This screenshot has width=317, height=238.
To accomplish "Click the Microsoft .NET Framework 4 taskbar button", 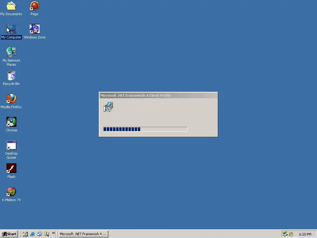I will (x=83, y=234).
